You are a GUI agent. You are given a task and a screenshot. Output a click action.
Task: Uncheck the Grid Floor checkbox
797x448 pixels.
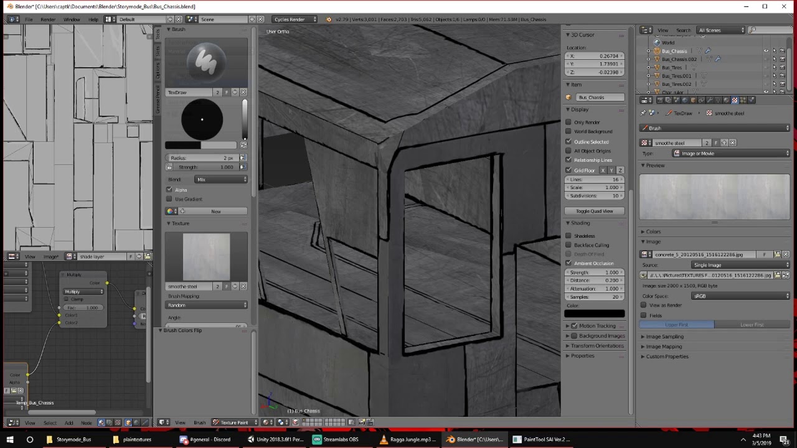pos(568,170)
